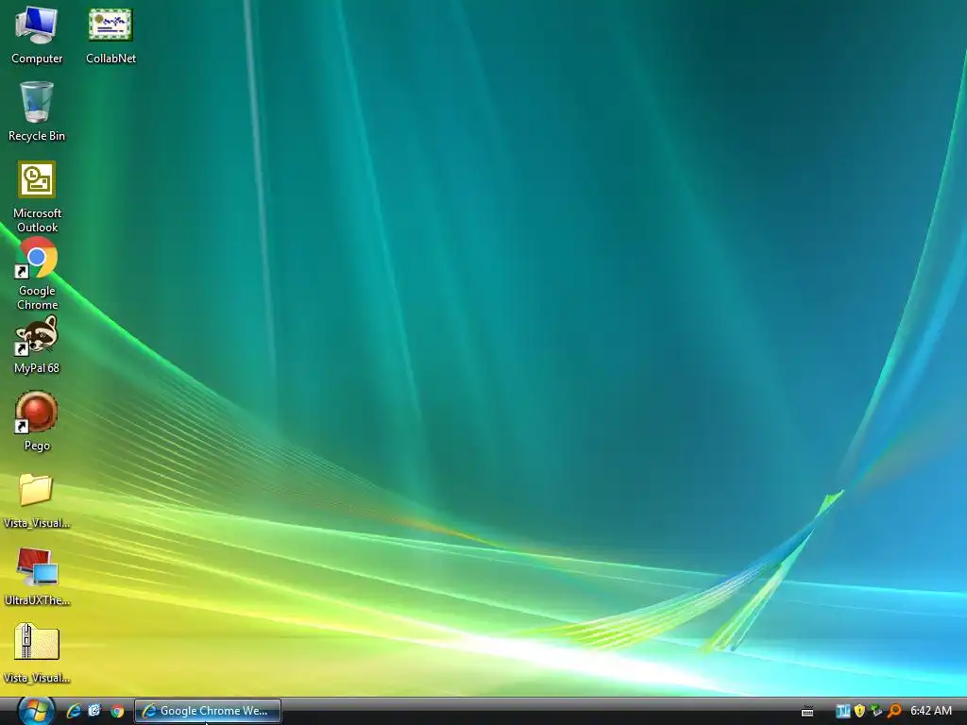Select the Microsoft Outlook desktop icon

coord(37,196)
